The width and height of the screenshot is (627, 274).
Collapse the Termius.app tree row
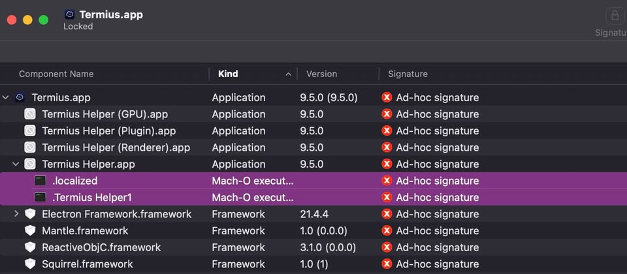(x=6, y=98)
